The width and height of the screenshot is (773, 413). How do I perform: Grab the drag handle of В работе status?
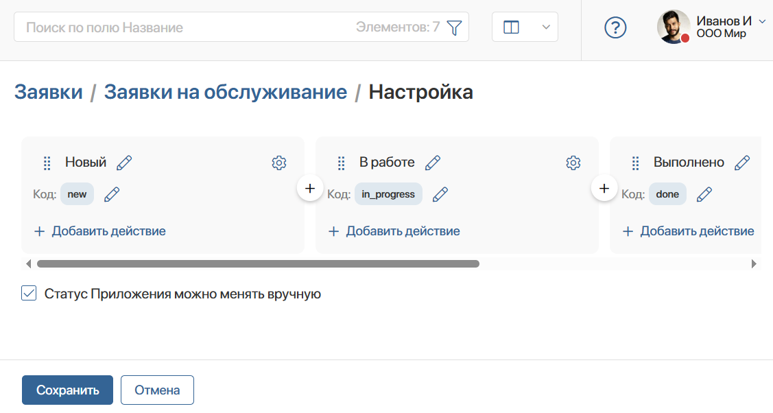coord(341,163)
